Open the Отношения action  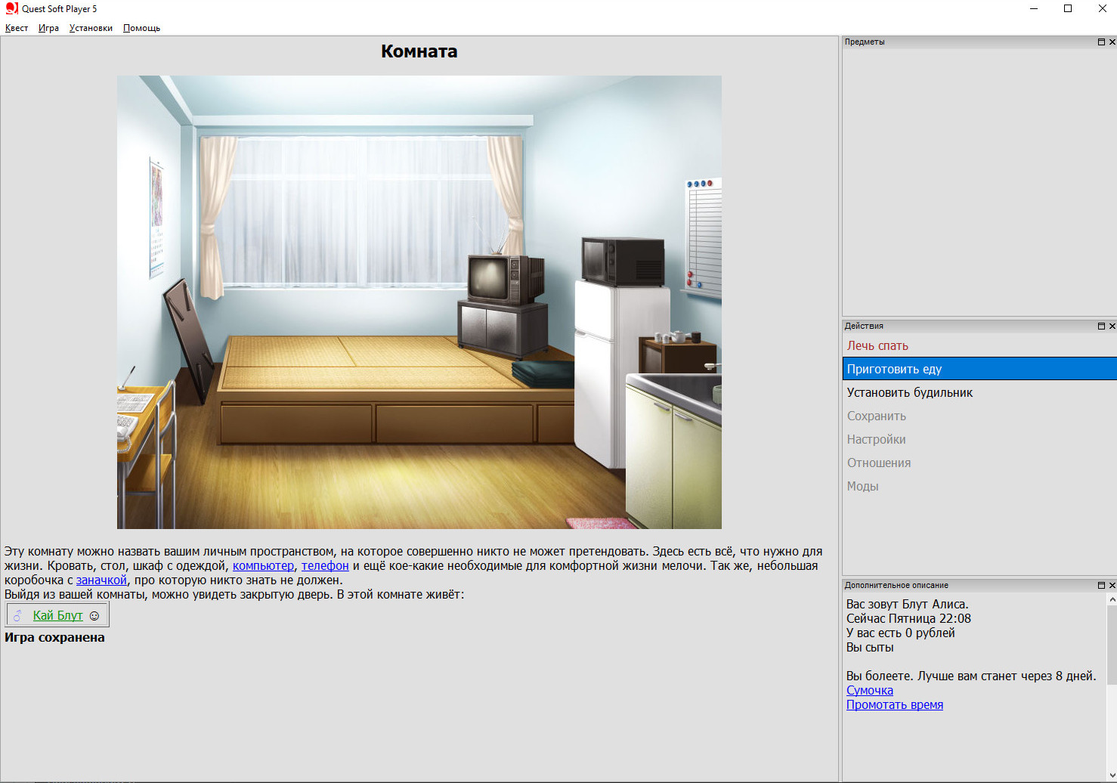click(979, 463)
